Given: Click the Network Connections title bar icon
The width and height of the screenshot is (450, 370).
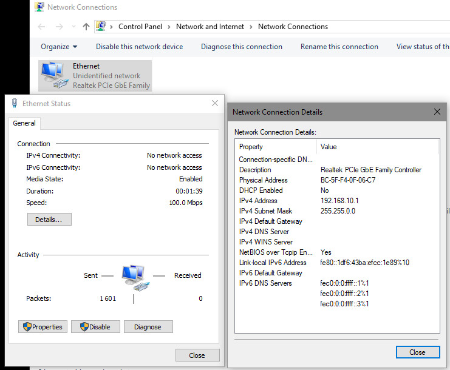Looking at the screenshot, I should [39, 7].
